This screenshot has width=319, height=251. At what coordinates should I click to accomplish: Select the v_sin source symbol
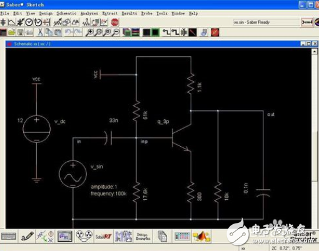pyautogui.click(x=73, y=174)
